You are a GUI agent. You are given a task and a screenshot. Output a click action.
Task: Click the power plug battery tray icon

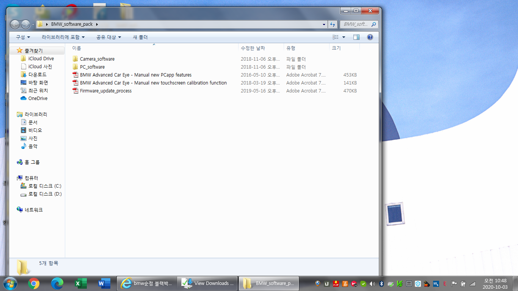point(463,283)
